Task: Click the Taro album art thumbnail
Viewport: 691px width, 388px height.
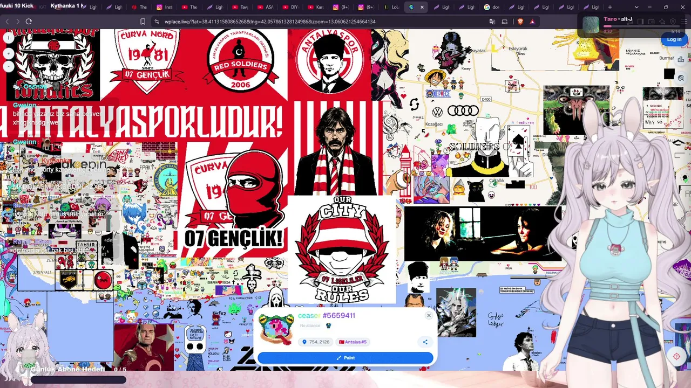Action: click(x=591, y=25)
